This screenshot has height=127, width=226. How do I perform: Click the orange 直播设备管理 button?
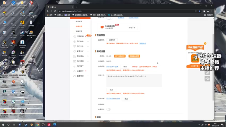134,56
